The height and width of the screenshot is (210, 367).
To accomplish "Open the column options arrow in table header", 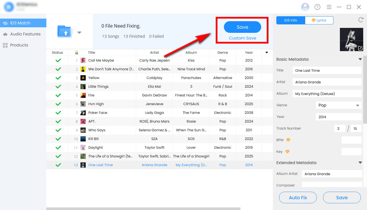I will [x=266, y=53].
